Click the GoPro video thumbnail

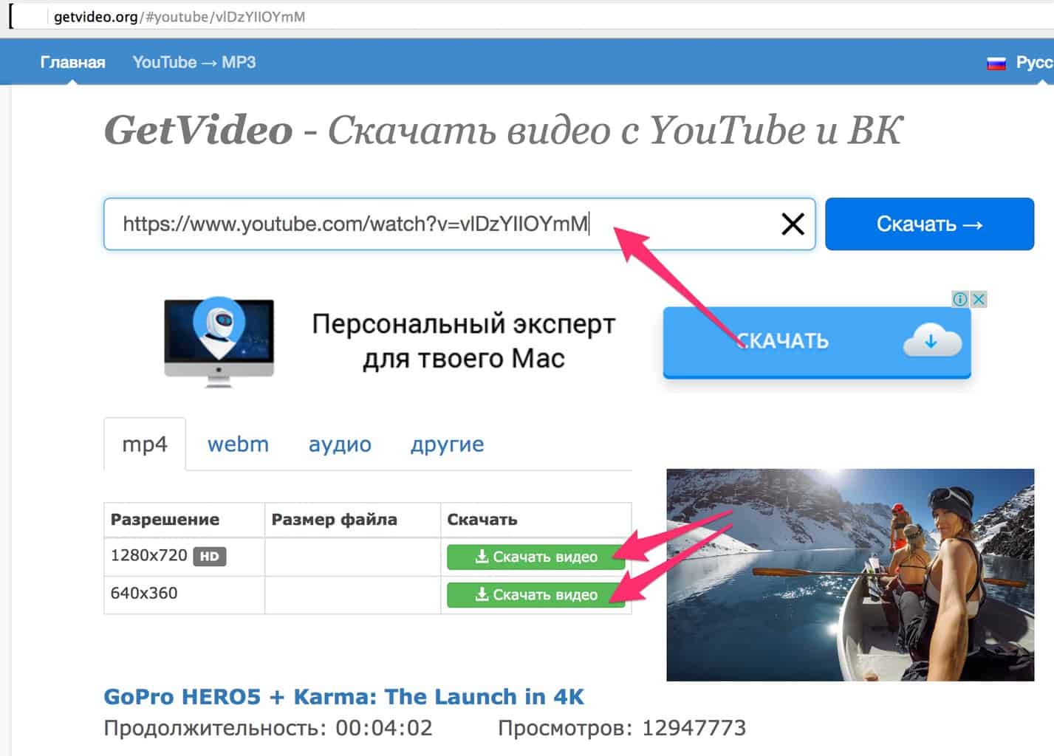(850, 574)
